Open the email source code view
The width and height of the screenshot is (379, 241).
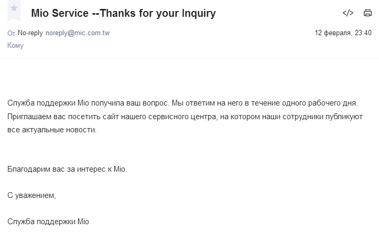click(x=348, y=13)
